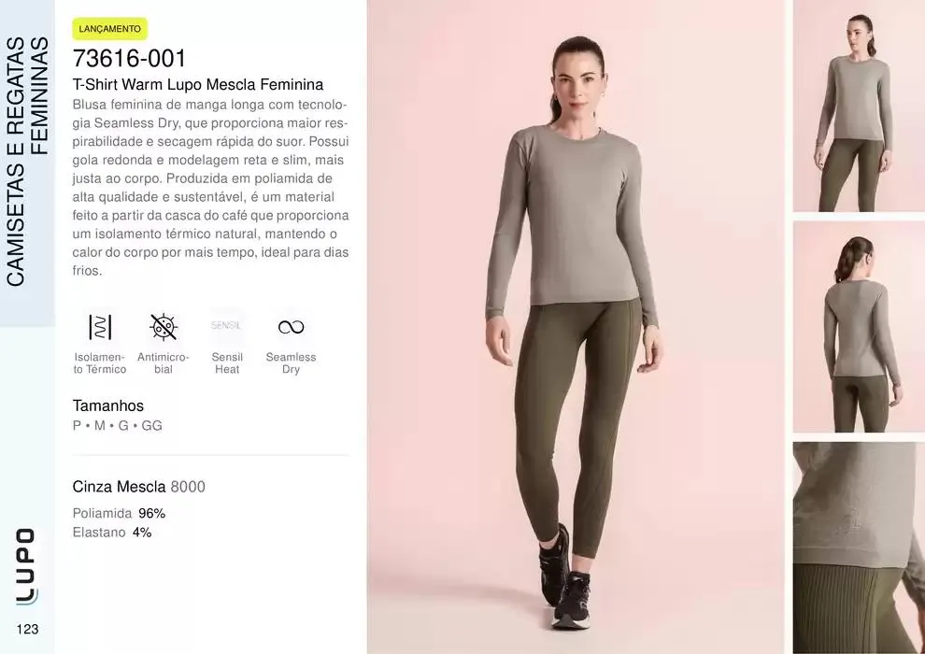Click the yellow Lançamento badge

(x=109, y=29)
